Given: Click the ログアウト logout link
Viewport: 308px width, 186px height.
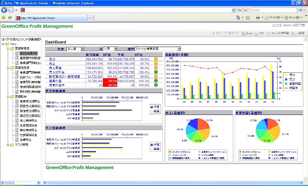Looking at the screenshot, I should (299, 25).
